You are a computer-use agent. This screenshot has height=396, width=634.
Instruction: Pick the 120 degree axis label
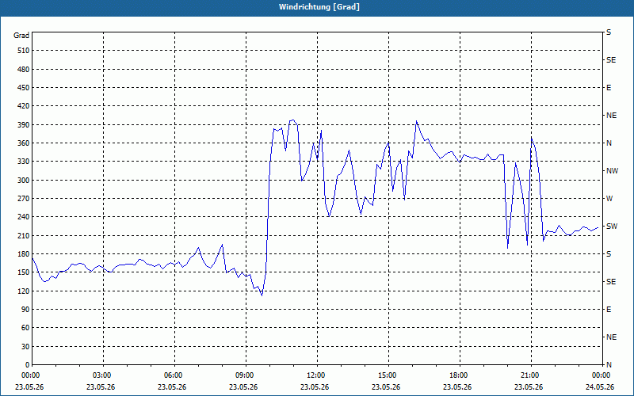[24, 291]
